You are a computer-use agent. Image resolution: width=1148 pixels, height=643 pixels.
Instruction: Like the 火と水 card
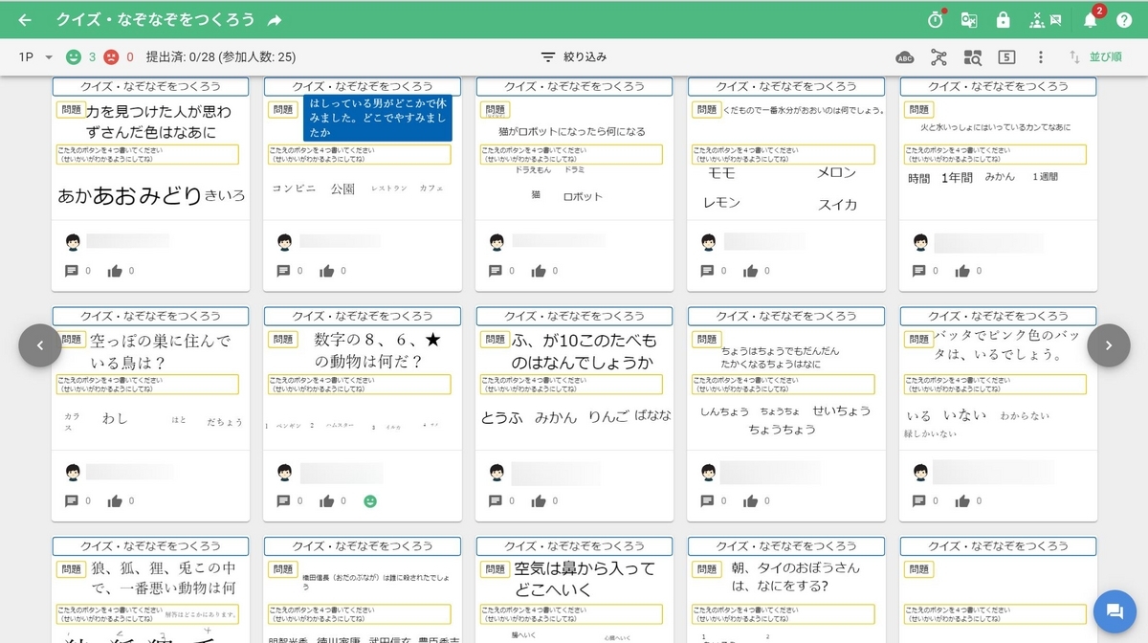click(964, 271)
